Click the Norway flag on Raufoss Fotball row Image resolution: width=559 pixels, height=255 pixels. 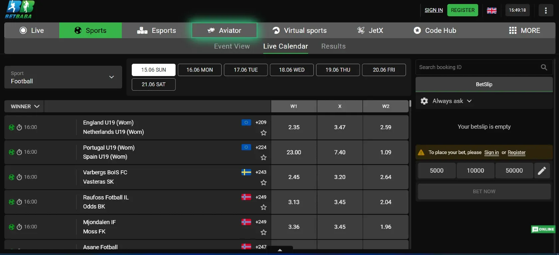(246, 197)
